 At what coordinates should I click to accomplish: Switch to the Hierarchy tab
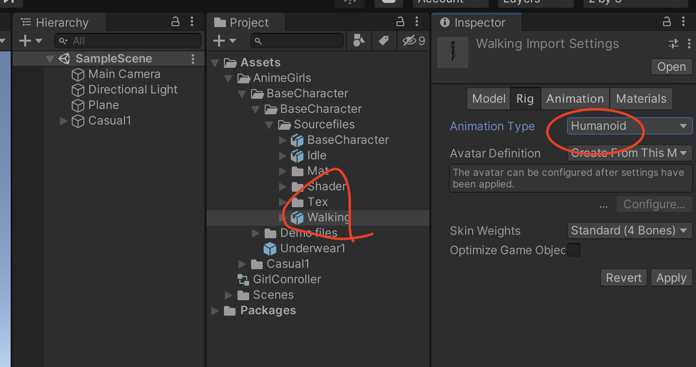pos(59,23)
